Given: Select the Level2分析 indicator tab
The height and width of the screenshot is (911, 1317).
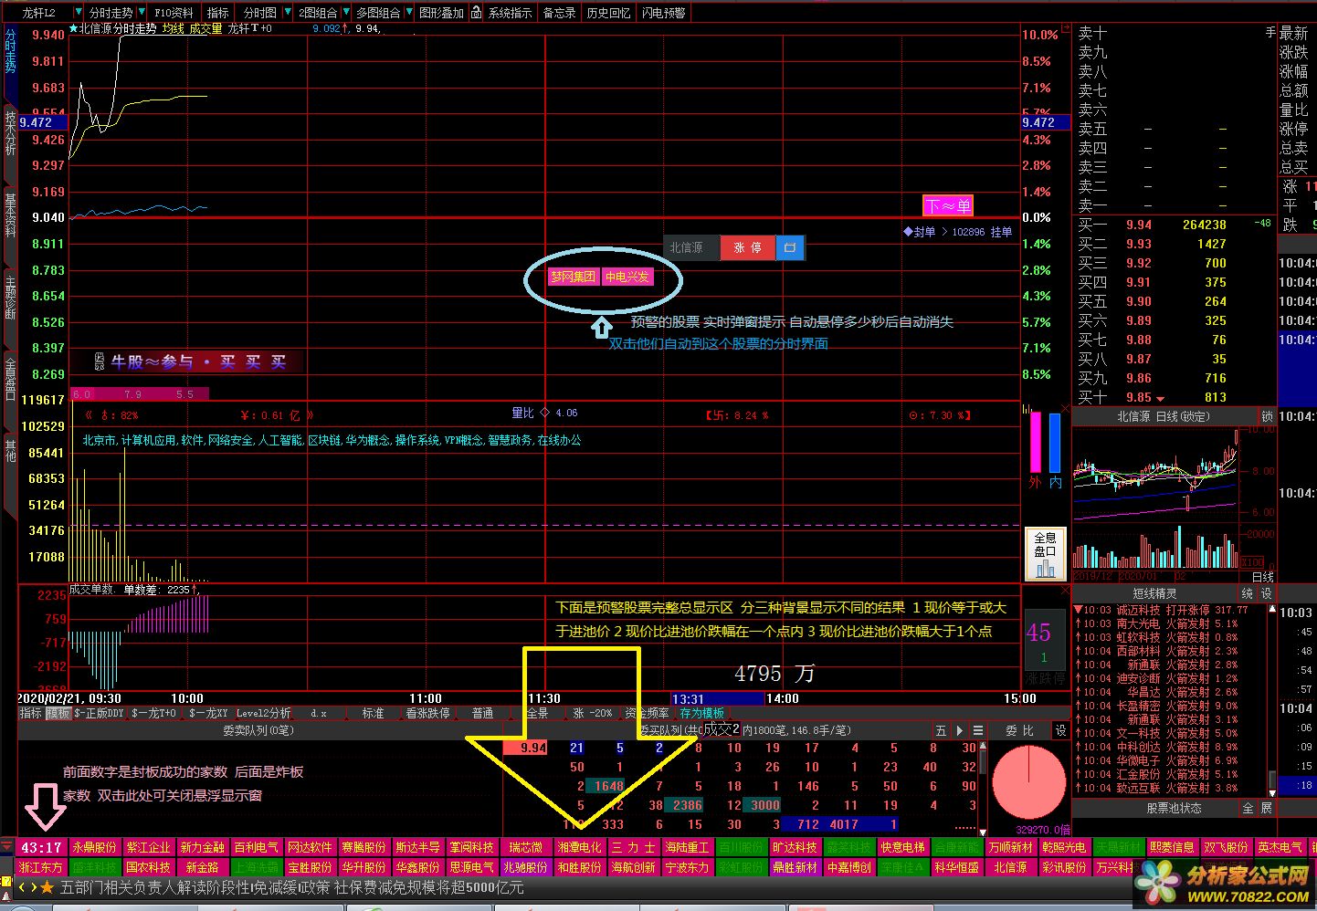Looking at the screenshot, I should point(263,713).
